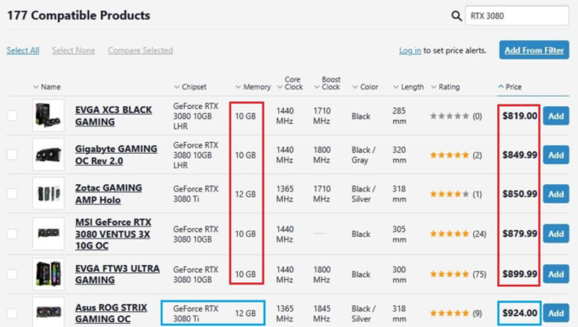Click the $819.00 price

[519, 116]
